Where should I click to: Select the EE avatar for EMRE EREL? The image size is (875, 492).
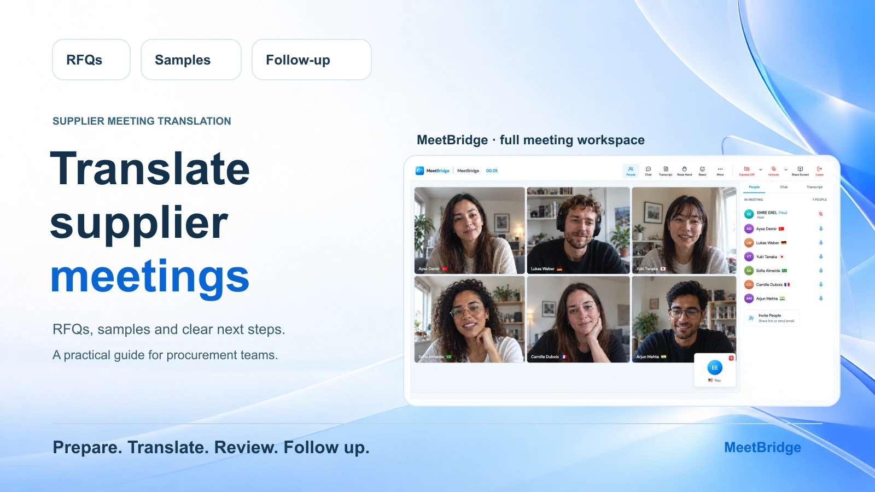click(x=749, y=214)
